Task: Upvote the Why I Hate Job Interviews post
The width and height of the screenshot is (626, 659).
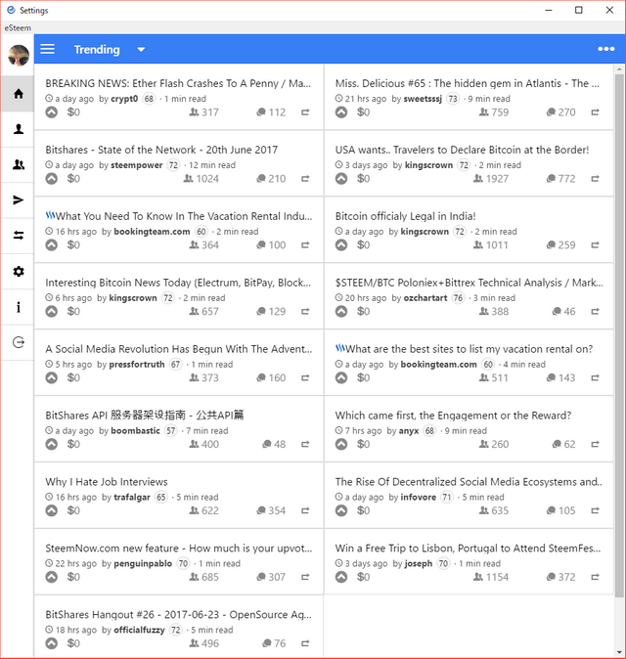Action: pos(51,510)
